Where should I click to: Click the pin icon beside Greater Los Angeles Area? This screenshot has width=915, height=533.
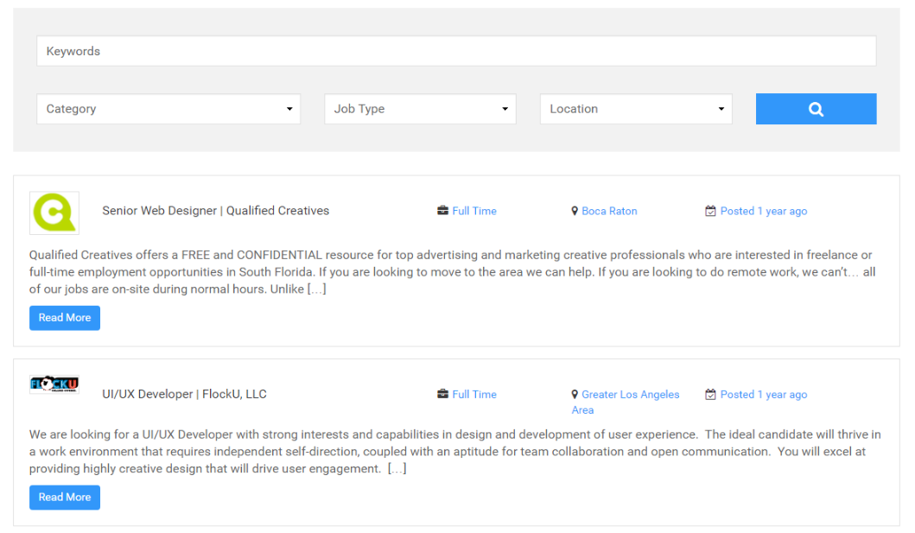(575, 394)
